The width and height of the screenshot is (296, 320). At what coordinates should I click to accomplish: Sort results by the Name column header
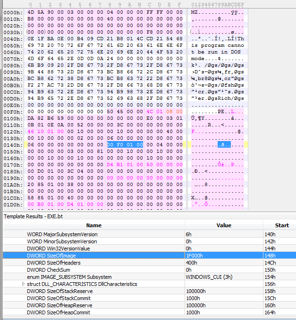(93, 226)
